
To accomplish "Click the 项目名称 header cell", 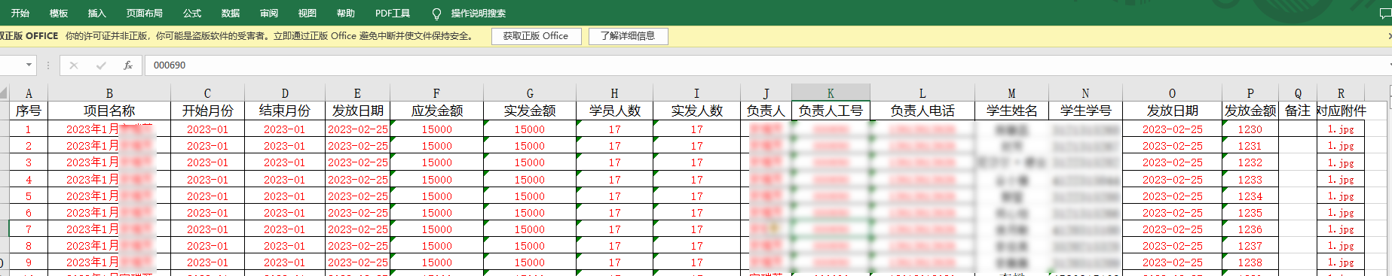I will 109,111.
